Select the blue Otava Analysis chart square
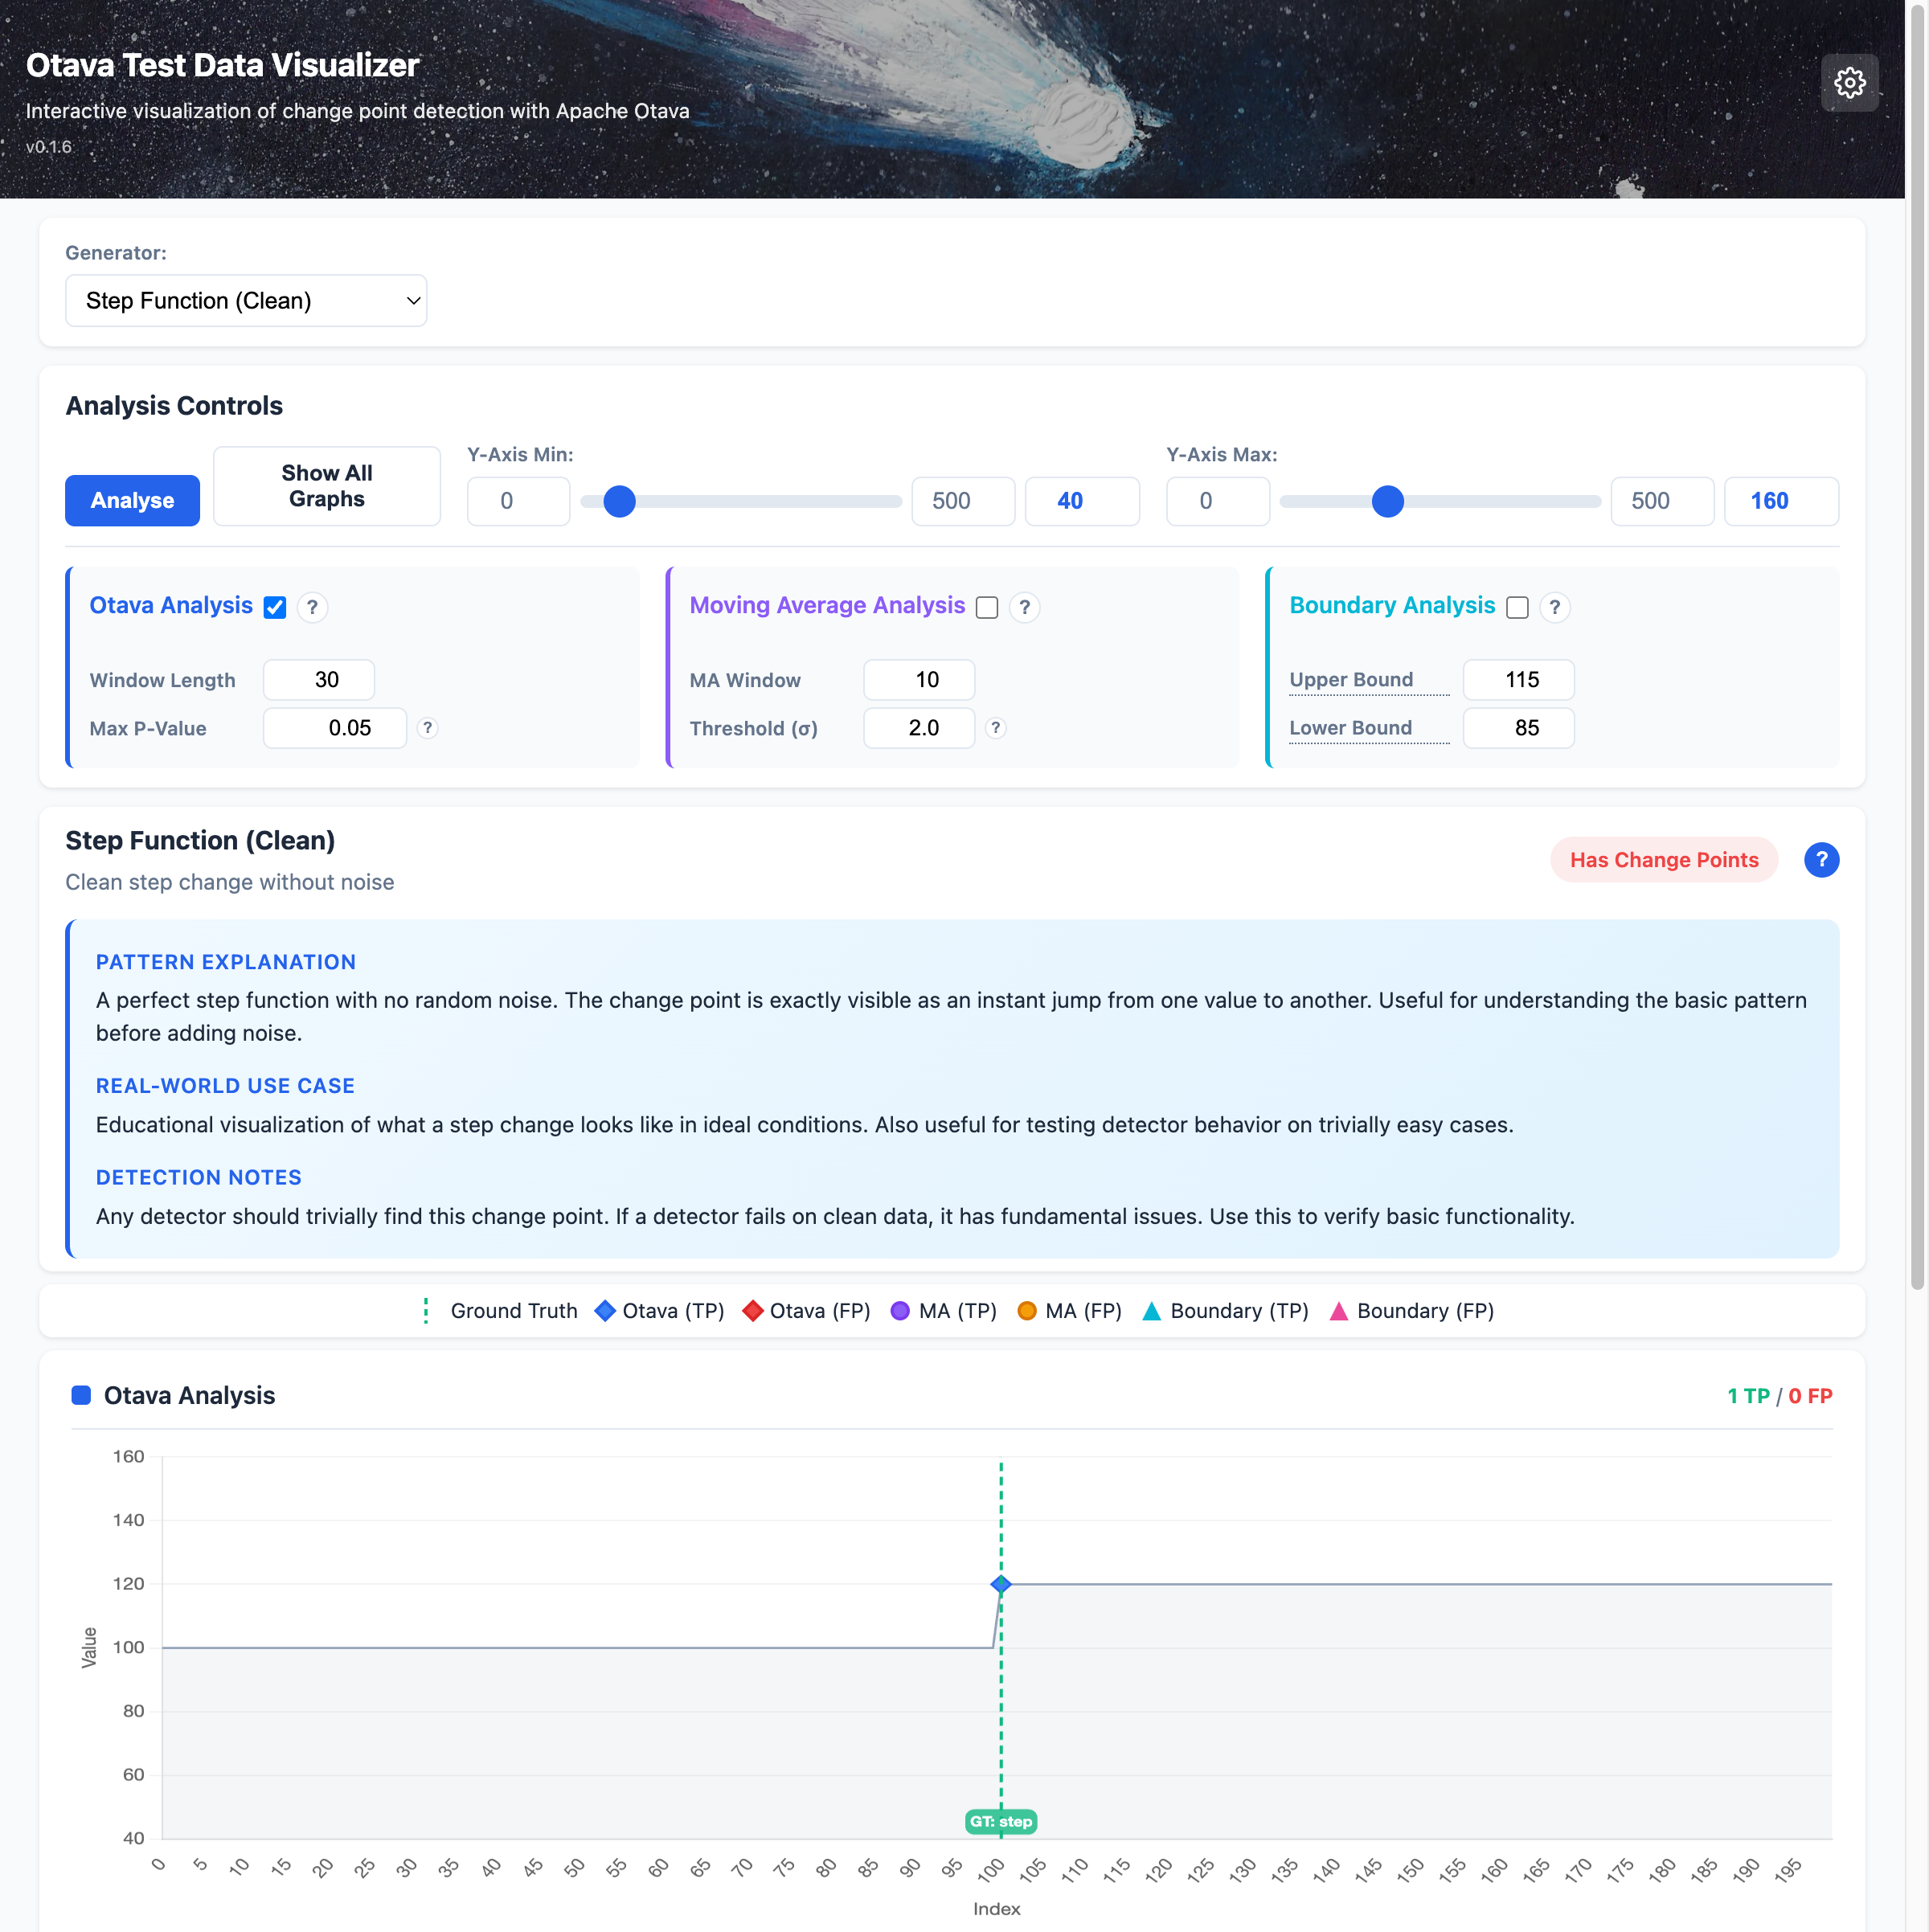Image resolution: width=1929 pixels, height=1932 pixels. click(81, 1395)
